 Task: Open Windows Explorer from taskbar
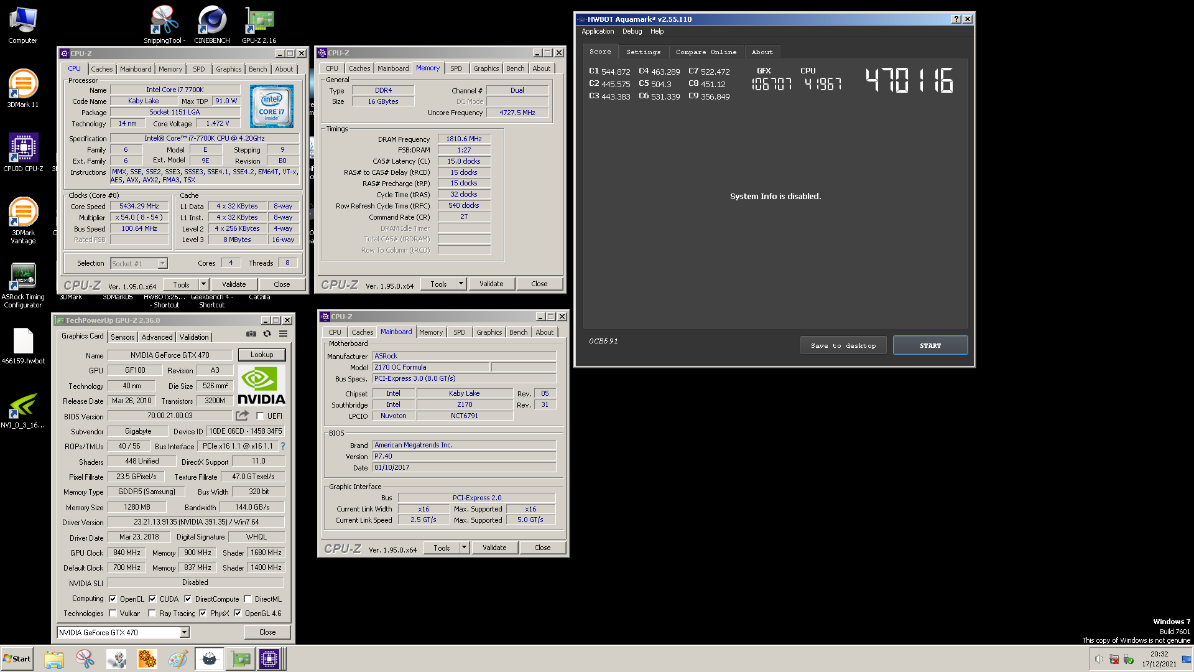[x=54, y=659]
